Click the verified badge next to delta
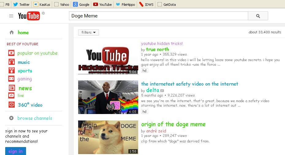This screenshot has width=285, height=155. [x=162, y=90]
